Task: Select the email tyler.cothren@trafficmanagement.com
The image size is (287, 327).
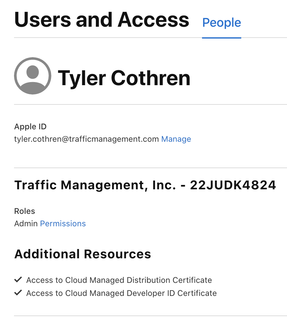Action: coord(86,139)
